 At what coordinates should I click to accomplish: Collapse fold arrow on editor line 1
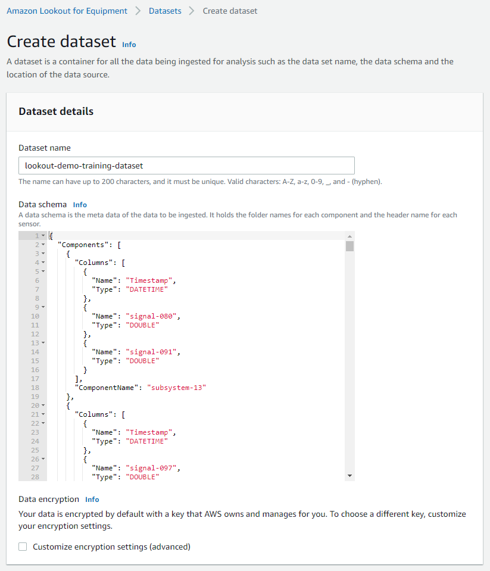tap(43, 236)
